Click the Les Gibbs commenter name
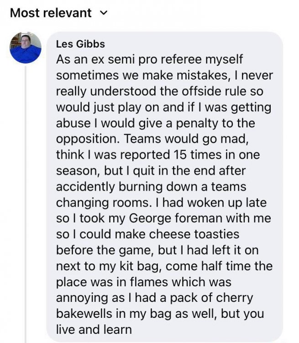The image size is (299, 343). [80, 44]
